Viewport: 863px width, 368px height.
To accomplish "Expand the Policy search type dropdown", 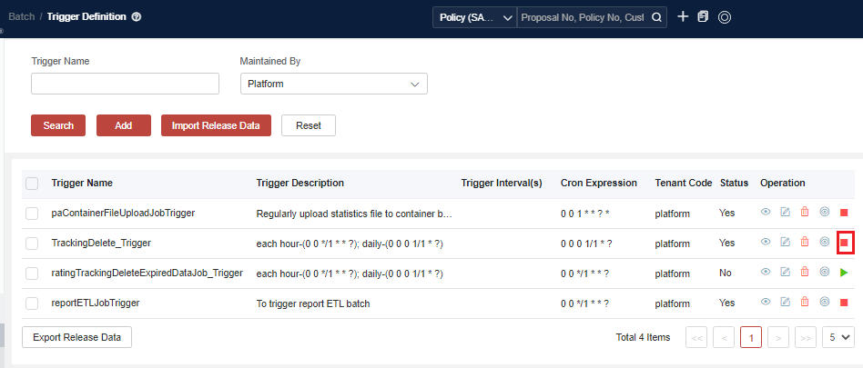I will pyautogui.click(x=473, y=17).
